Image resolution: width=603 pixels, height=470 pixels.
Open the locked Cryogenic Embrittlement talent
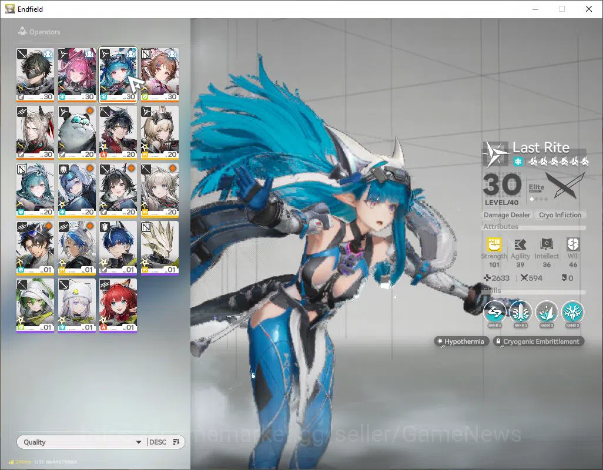point(538,341)
